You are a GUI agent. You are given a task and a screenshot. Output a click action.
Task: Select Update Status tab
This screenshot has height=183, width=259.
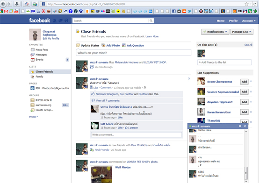point(88,45)
